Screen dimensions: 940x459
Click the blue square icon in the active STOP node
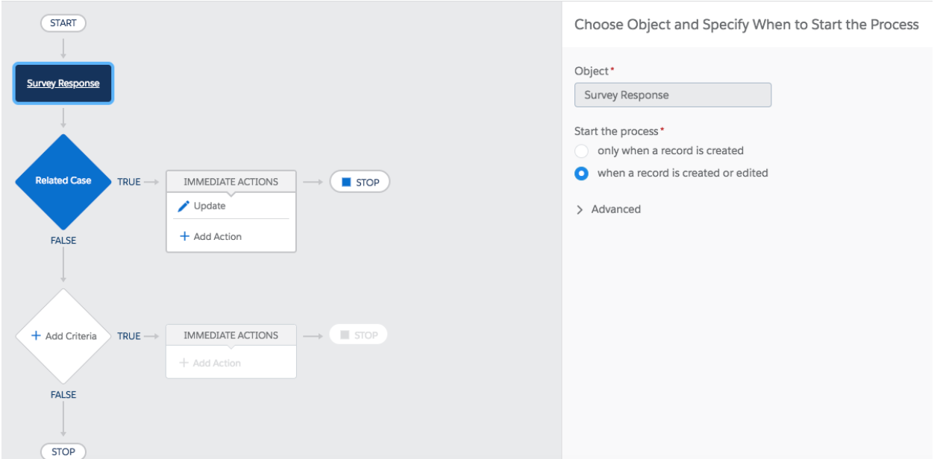click(346, 182)
